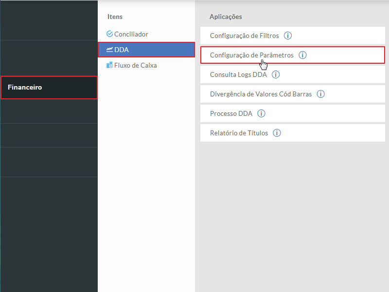Open Configuração de Filtros application
389x292 pixels.
(244, 36)
